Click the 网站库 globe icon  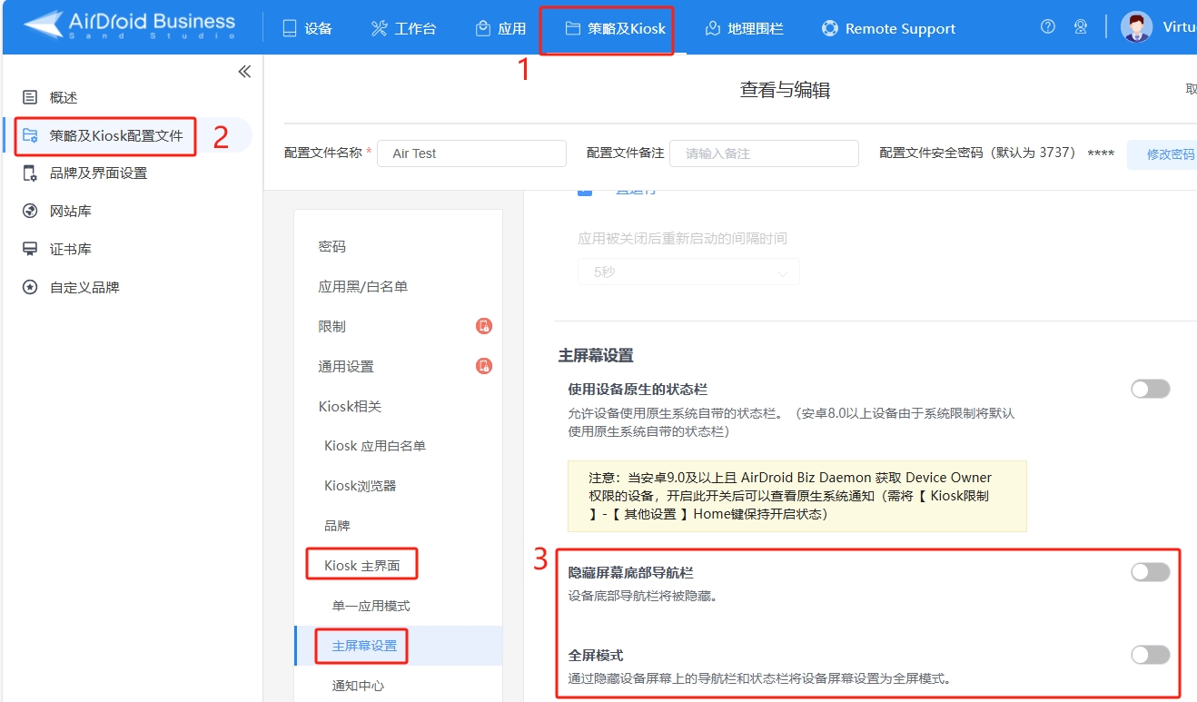(x=30, y=211)
